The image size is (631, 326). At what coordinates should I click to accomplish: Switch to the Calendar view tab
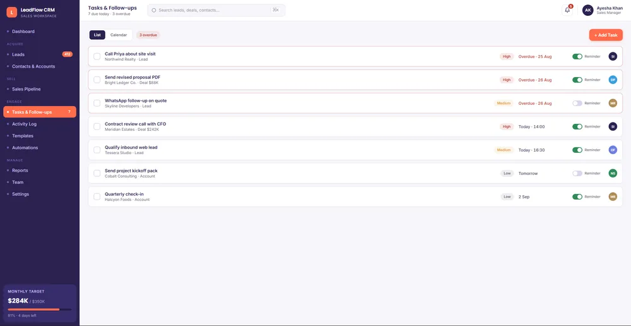(119, 35)
